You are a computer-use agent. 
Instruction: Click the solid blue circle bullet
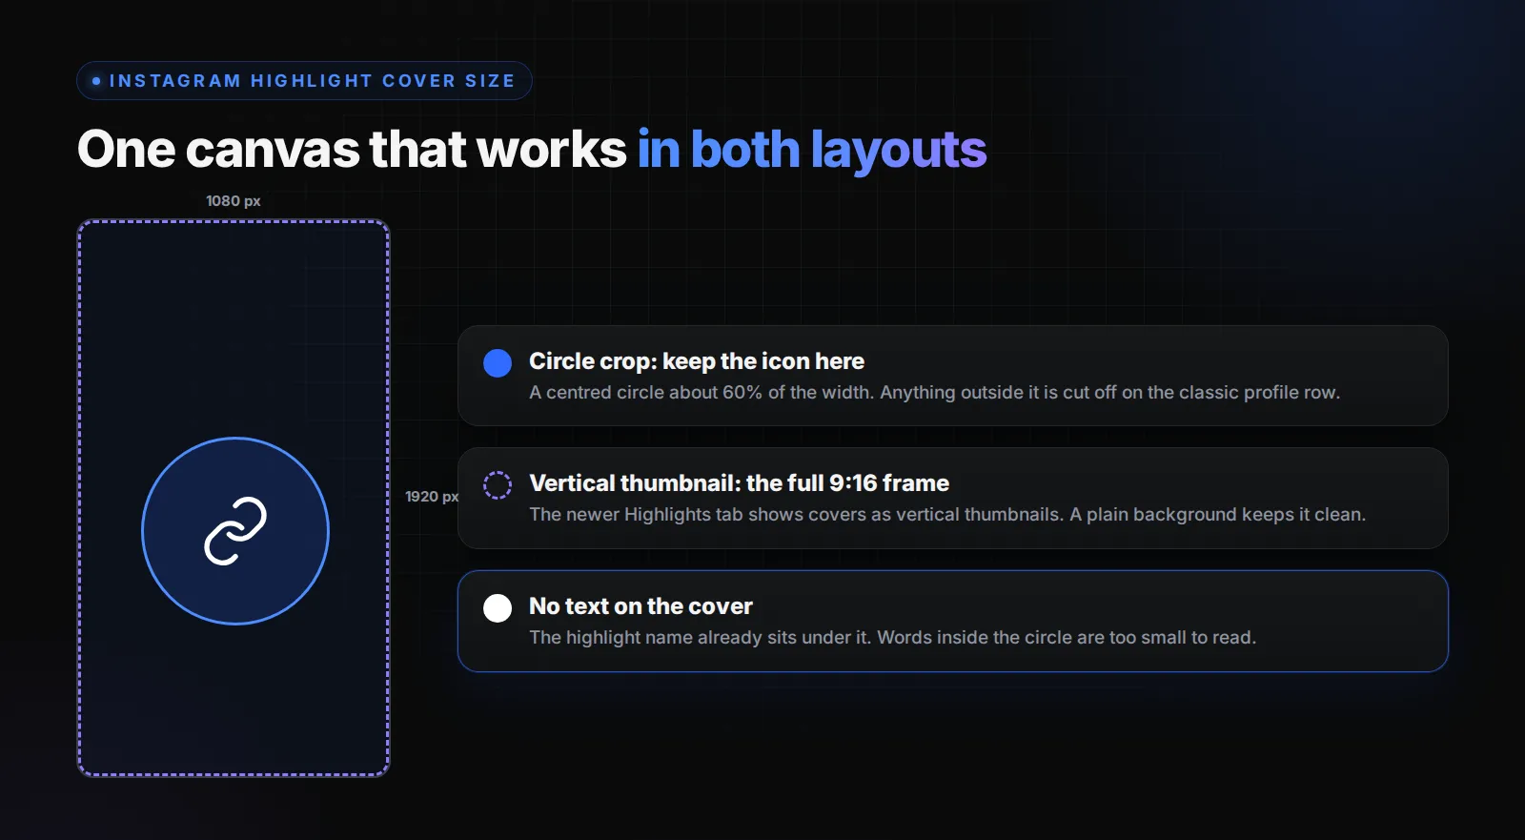tap(498, 363)
